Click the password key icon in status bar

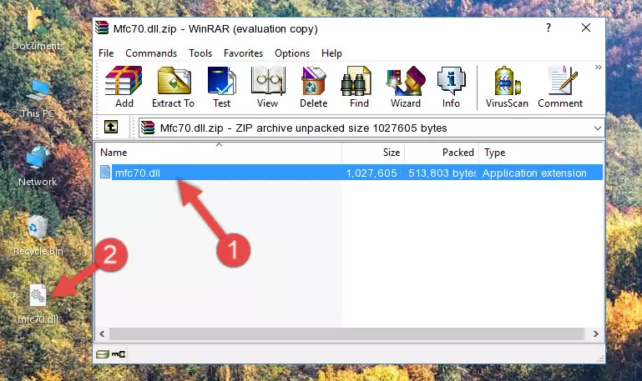click(119, 354)
